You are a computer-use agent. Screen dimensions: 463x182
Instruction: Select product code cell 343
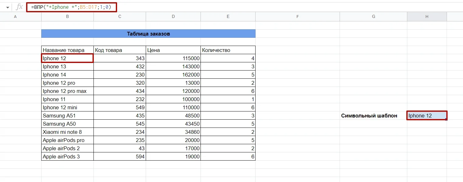(120, 58)
